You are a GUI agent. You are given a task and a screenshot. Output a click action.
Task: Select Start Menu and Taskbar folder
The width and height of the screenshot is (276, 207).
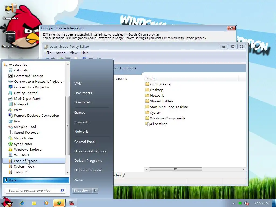pyautogui.click(x=167, y=107)
